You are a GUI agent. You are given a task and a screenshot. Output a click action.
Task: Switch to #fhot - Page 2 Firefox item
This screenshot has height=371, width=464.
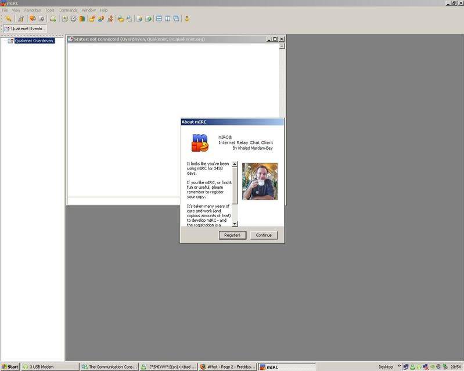point(228,367)
